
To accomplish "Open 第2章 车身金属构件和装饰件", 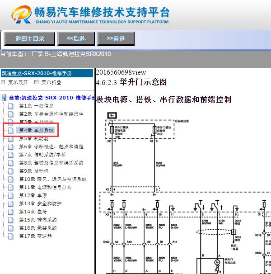I will 51,114.
